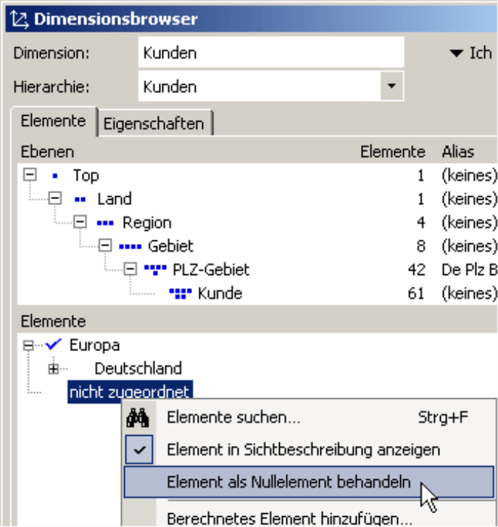
Task: Click the Top level dot icon
Action: pyautogui.click(x=55, y=176)
